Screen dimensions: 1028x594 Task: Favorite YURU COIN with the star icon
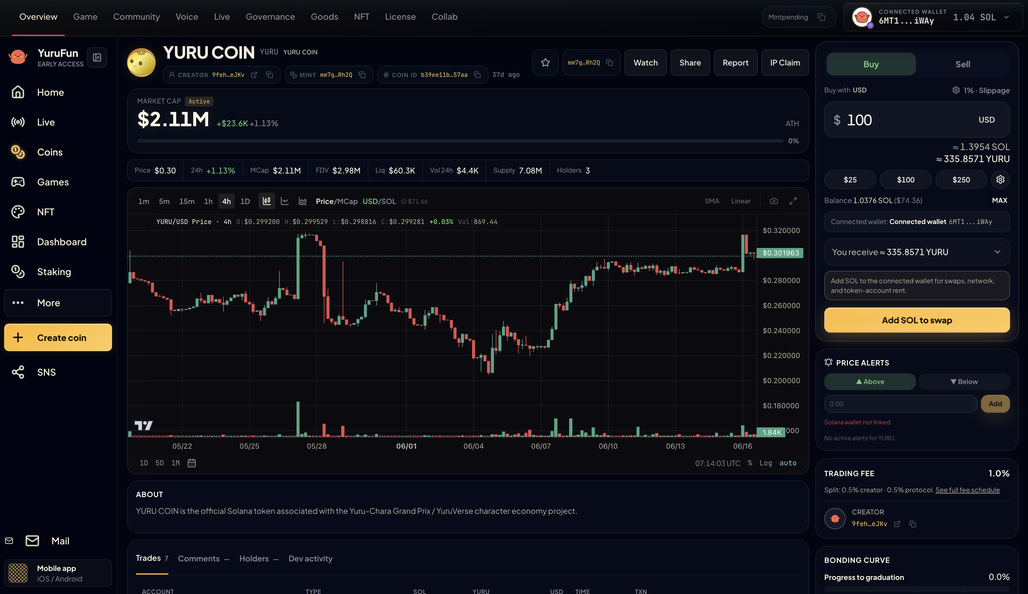(x=545, y=63)
